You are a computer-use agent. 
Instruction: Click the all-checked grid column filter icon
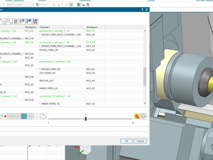click(x=29, y=21)
